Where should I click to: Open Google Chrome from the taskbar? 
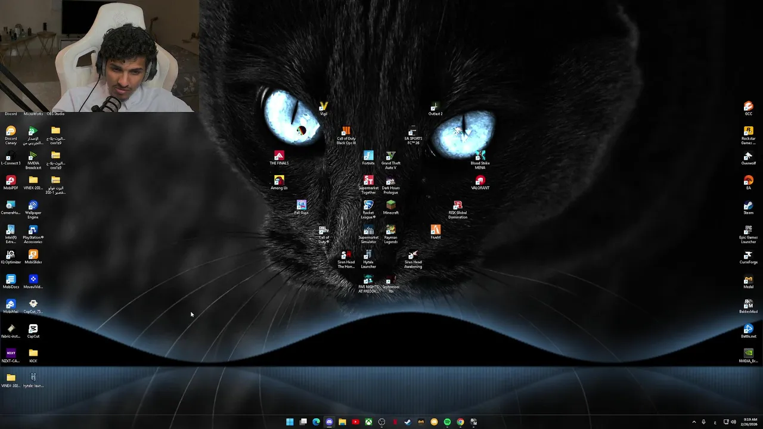(460, 422)
